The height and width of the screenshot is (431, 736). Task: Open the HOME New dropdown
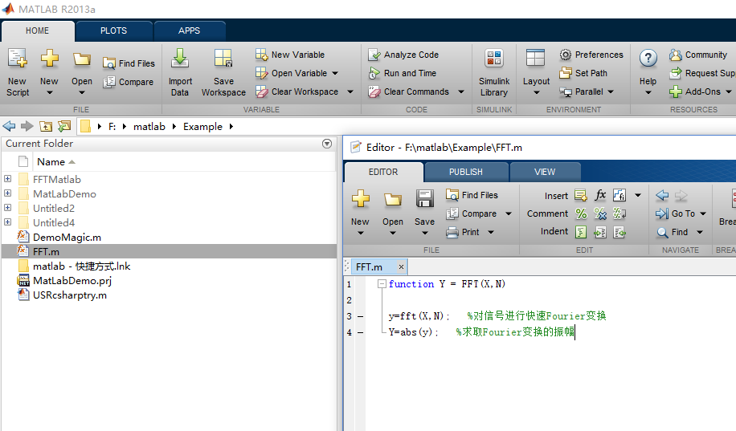click(49, 93)
